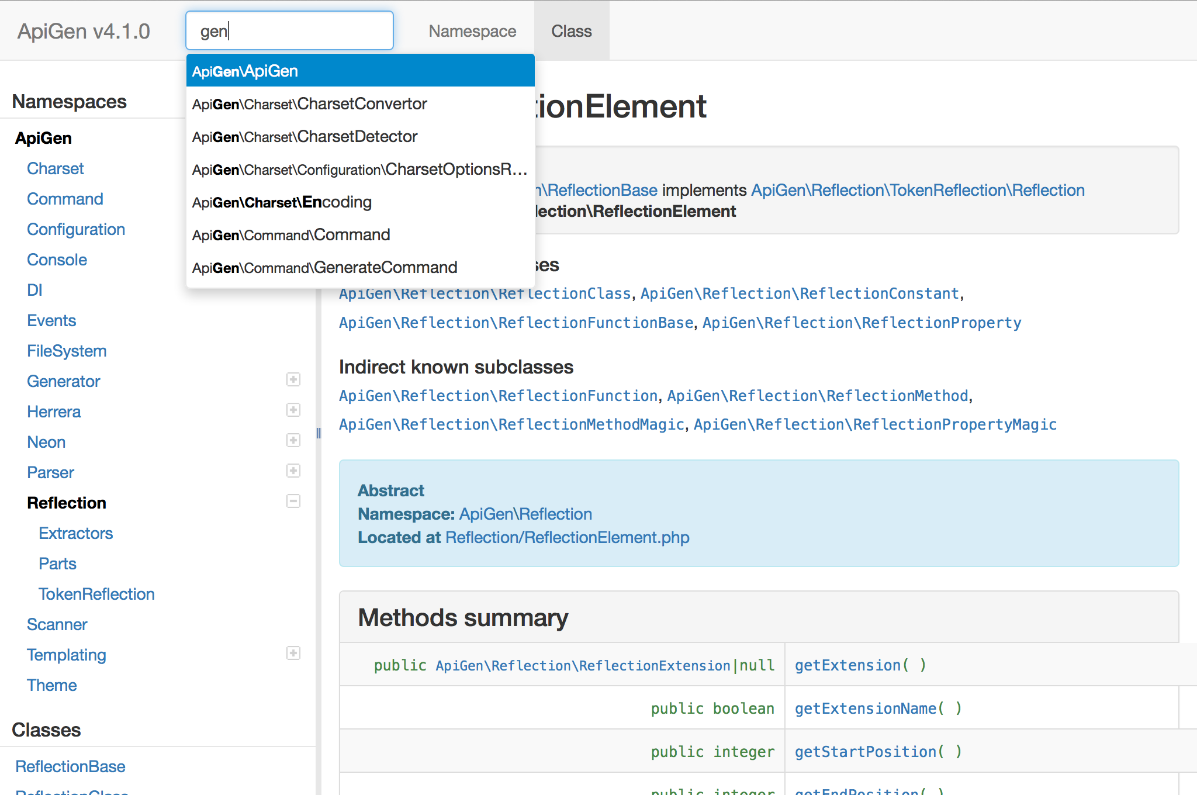Click the search input field

[x=289, y=30]
